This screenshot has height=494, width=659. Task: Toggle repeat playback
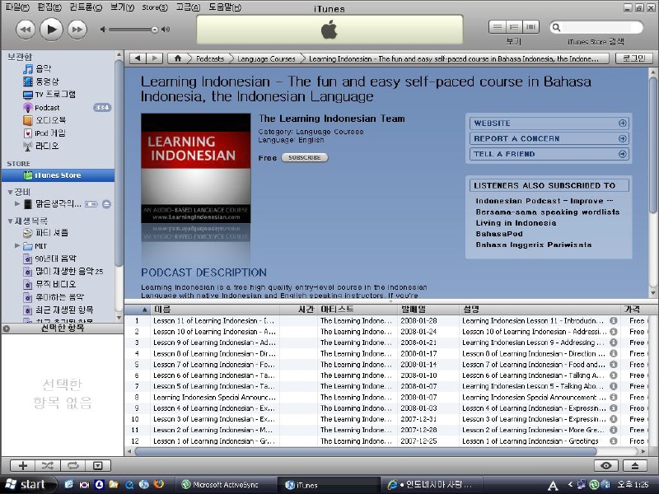coord(72,466)
